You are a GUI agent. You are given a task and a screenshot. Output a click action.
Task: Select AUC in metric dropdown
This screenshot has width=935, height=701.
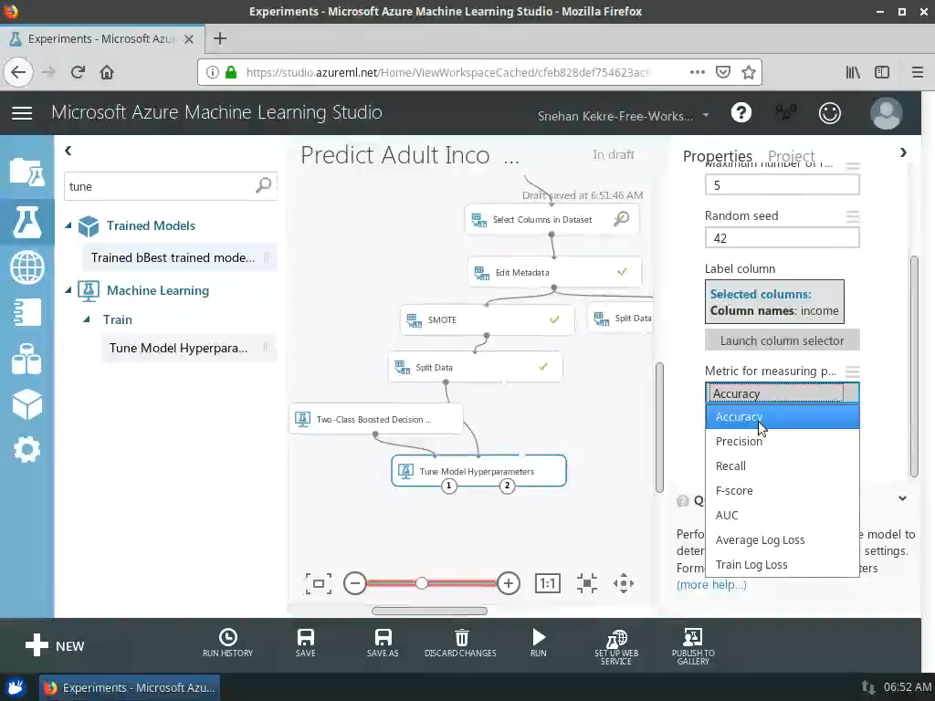(x=783, y=515)
